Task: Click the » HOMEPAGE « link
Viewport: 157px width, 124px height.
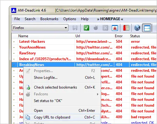Action: click(110, 19)
